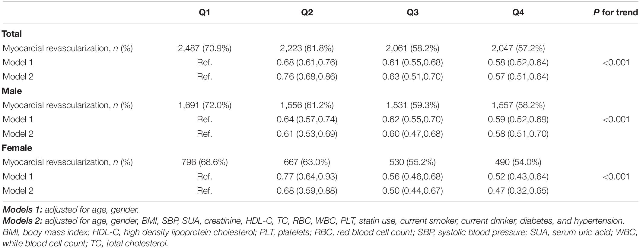This screenshot has width=640, height=249.
Task: Click the cell showing 530 (55.2%)
Action: (x=412, y=162)
